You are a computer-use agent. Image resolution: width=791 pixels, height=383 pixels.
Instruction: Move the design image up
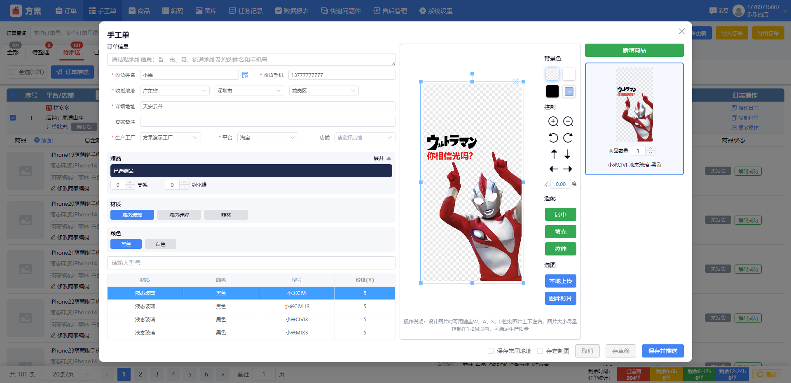(x=554, y=154)
